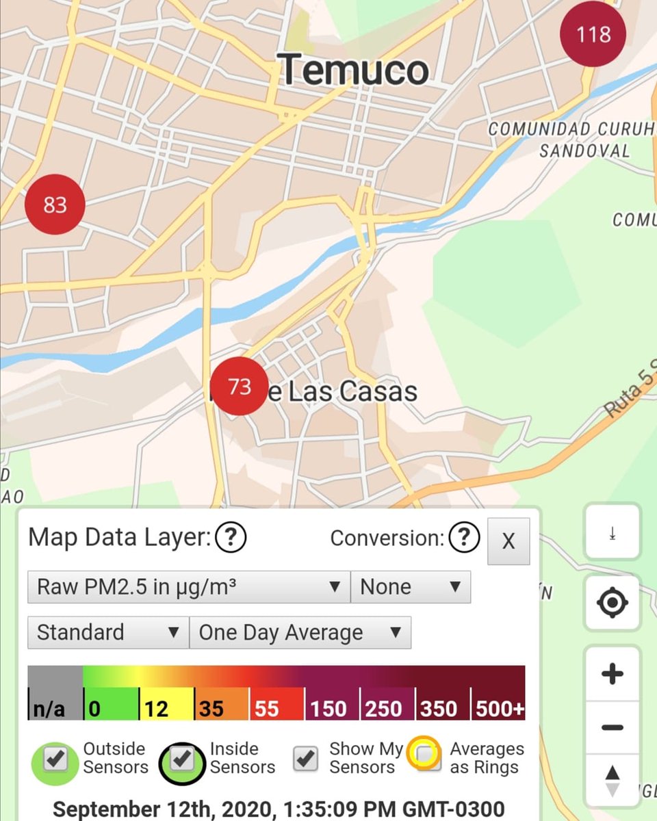The width and height of the screenshot is (657, 821).
Task: Open the None conversion dropdown
Action: 411,587
